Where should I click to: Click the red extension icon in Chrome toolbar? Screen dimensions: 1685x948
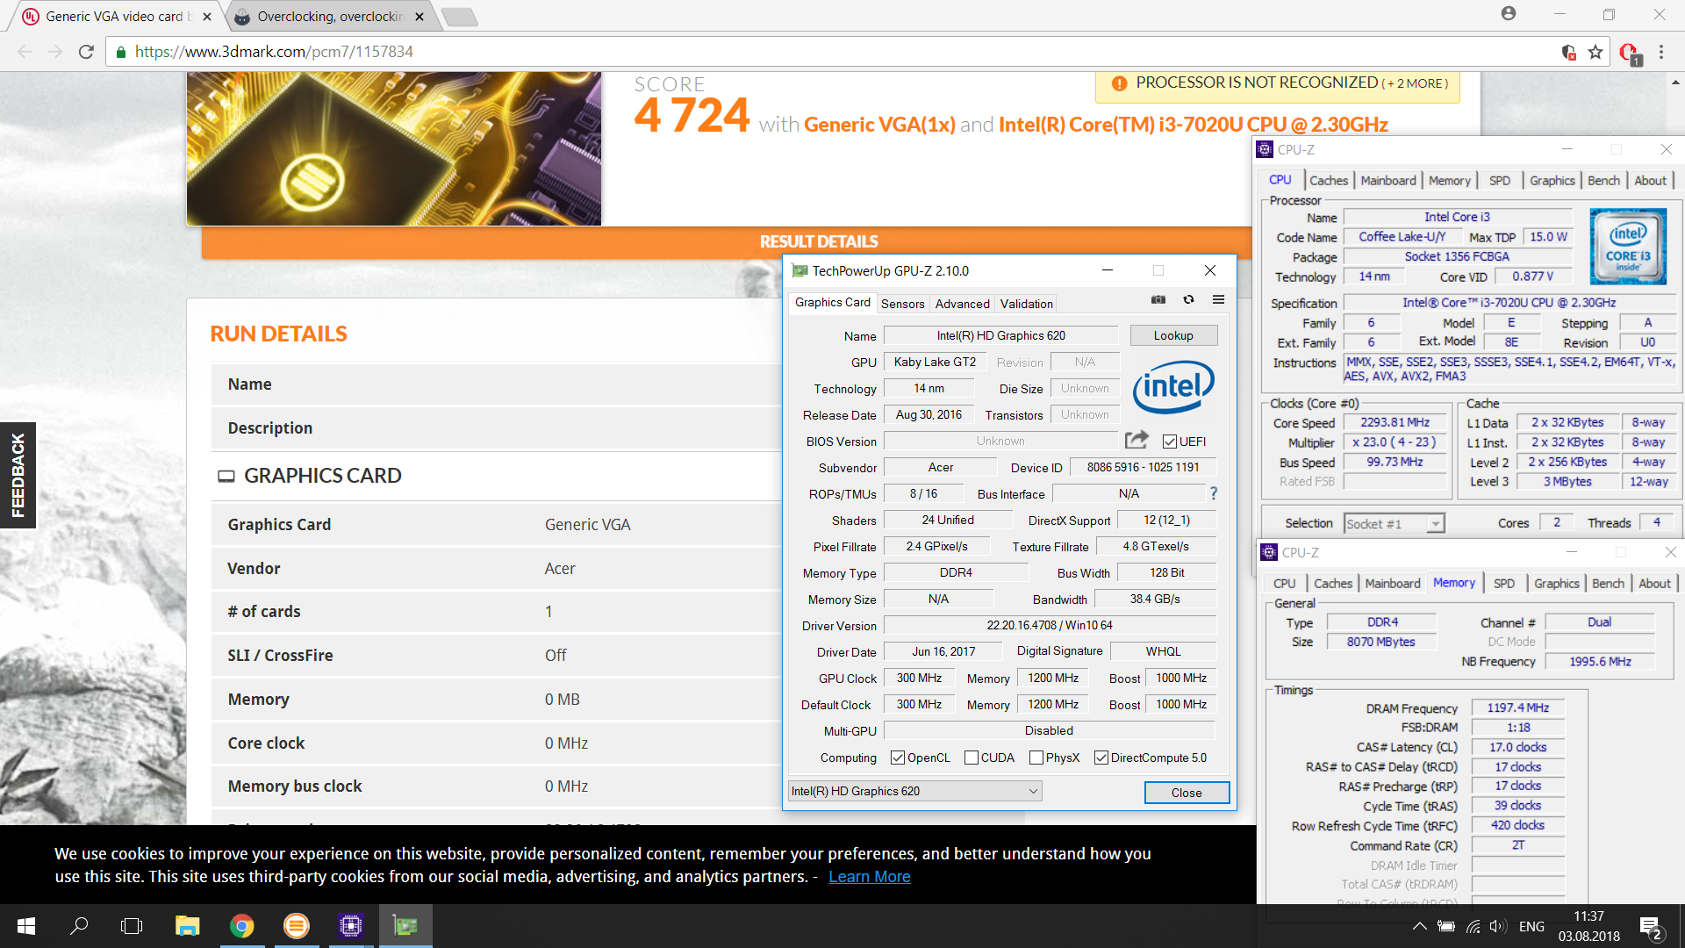pos(1630,54)
